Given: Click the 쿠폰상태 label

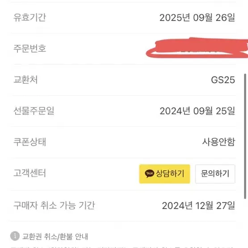Looking at the screenshot, I should [x=30, y=142].
